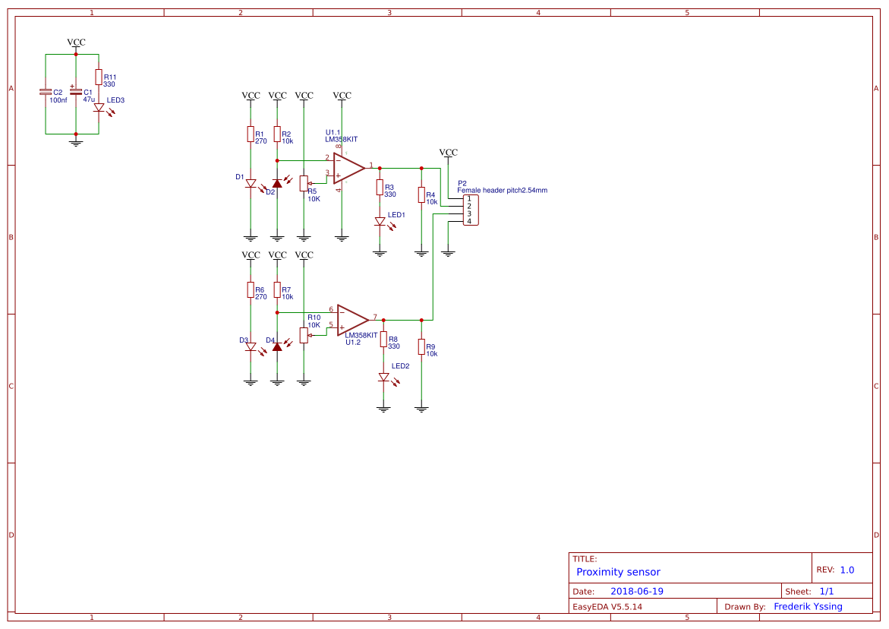
Task: Select the potentiometer R10 wiper arrow
Action: coord(311,335)
